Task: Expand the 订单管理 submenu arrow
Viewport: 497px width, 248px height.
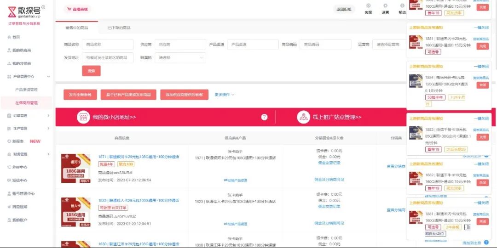Action: (48, 115)
